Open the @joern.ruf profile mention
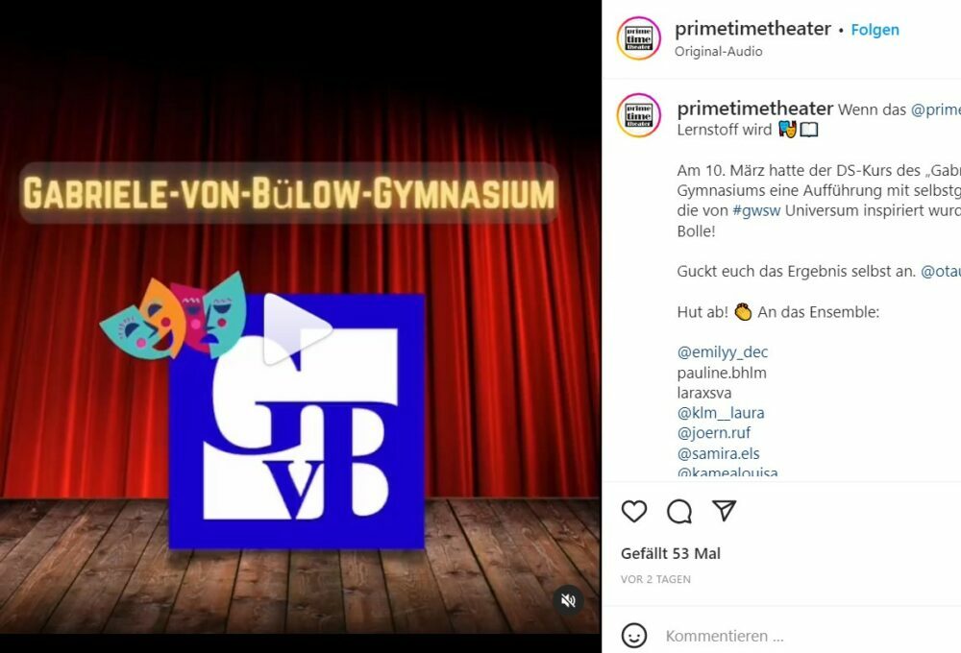The height and width of the screenshot is (653, 961). pos(713,433)
